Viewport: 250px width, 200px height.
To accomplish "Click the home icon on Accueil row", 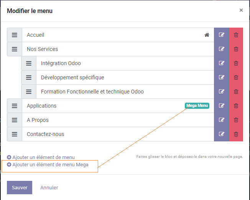I will 207,35.
